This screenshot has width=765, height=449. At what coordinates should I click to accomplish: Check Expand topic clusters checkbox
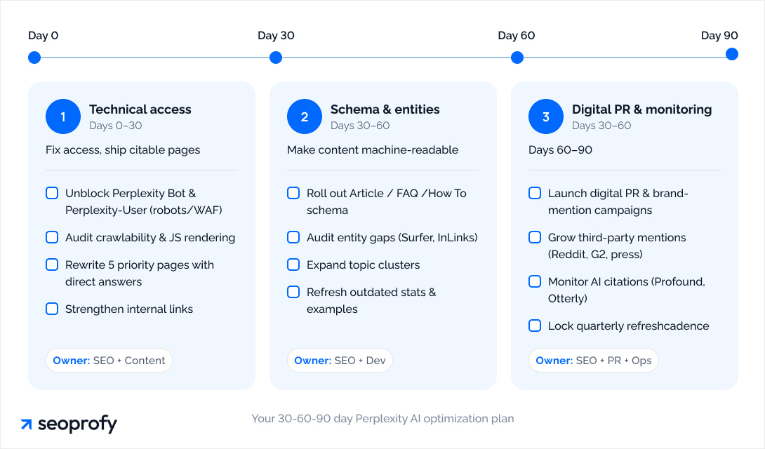click(x=293, y=264)
